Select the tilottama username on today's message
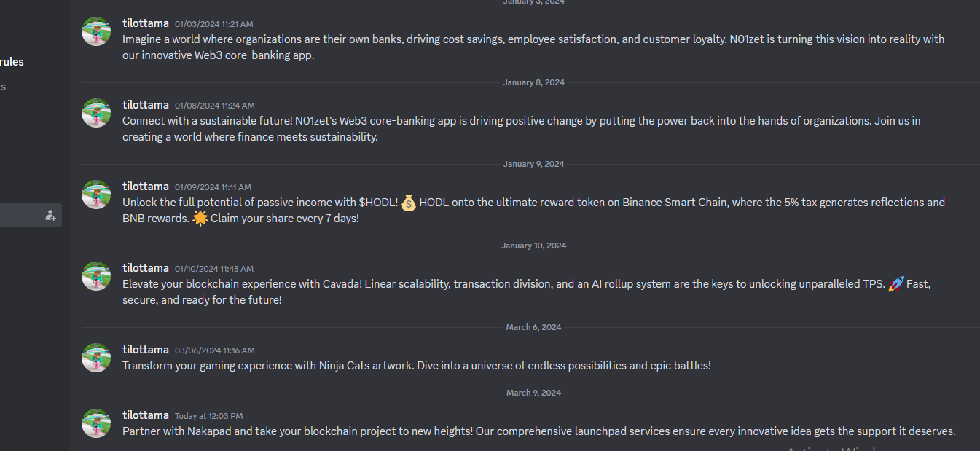The height and width of the screenshot is (451, 980). coord(146,415)
